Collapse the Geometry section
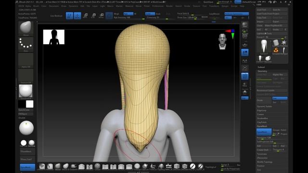Image resolution: width=308 pixels, height=173 pixels. tap(262, 71)
